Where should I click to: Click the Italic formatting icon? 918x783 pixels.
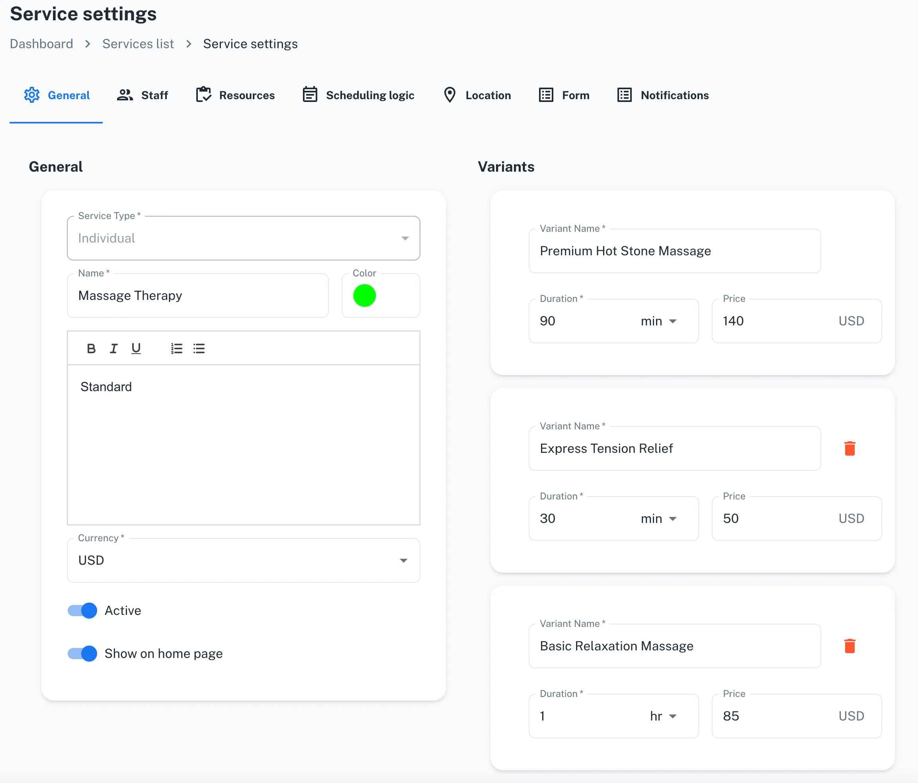pos(113,348)
